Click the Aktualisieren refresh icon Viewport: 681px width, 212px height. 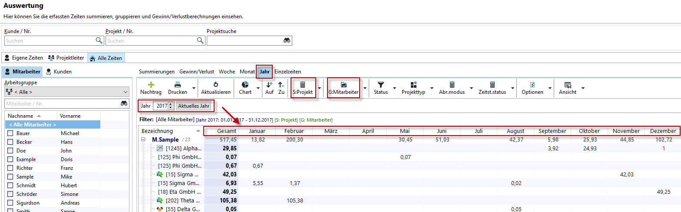[215, 85]
